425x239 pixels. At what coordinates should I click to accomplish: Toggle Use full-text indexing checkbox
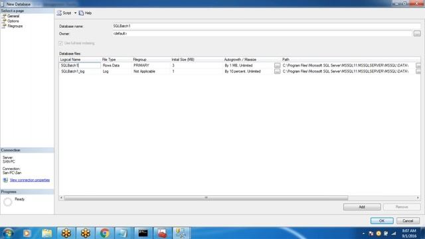pyautogui.click(x=60, y=43)
